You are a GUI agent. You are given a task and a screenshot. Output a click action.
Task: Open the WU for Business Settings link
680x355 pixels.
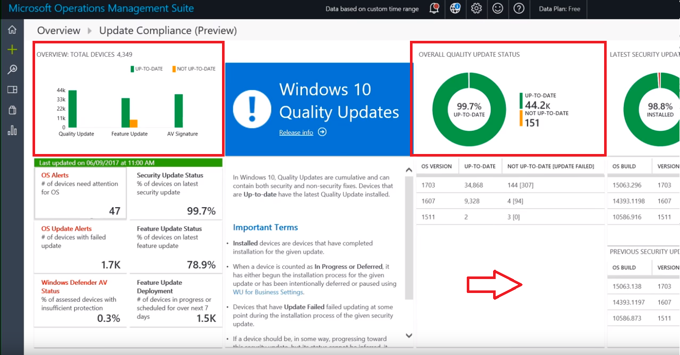pos(268,292)
